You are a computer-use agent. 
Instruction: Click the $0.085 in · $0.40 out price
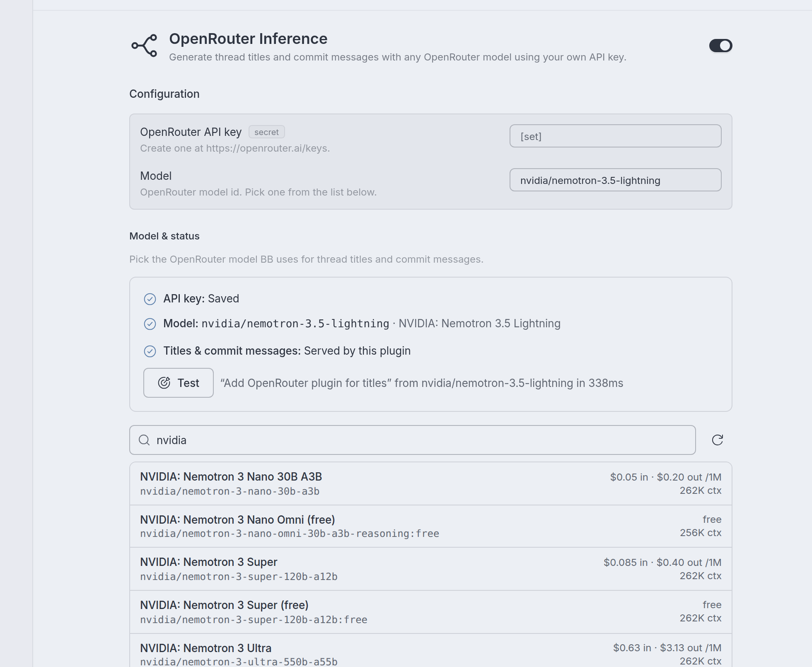662,563
